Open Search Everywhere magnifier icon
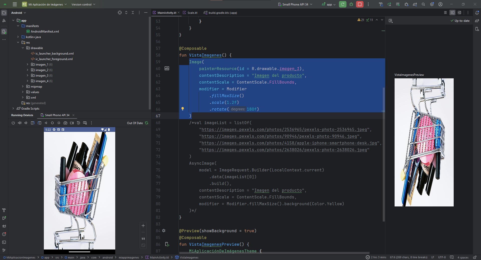This screenshot has width=481, height=260. (x=423, y=4)
